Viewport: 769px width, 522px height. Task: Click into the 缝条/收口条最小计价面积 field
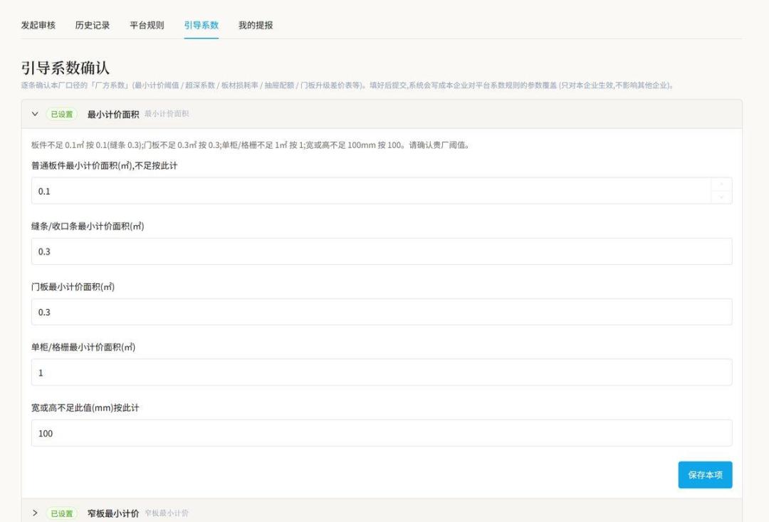pyautogui.click(x=382, y=251)
